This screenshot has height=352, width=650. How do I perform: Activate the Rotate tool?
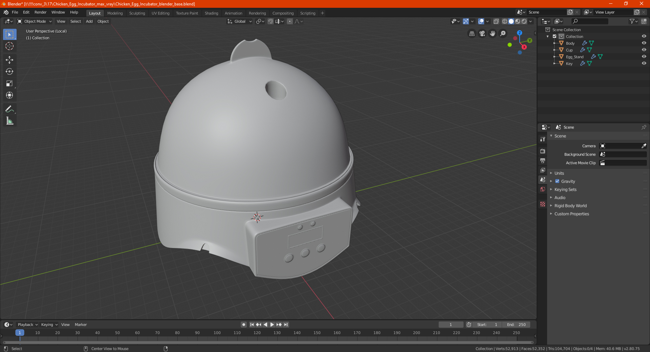(x=9, y=72)
